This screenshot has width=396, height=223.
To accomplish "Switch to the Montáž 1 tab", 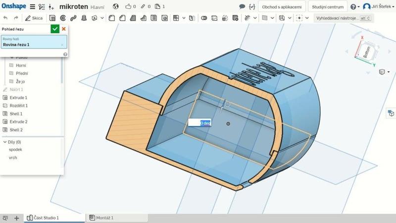I will click(x=104, y=218).
